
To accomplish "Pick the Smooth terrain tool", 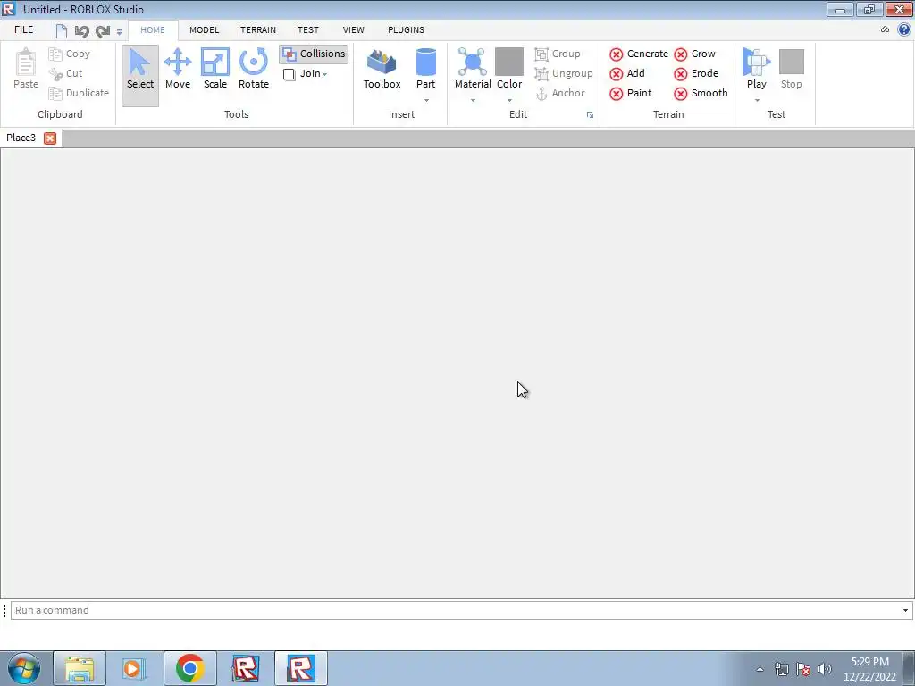I will click(701, 93).
